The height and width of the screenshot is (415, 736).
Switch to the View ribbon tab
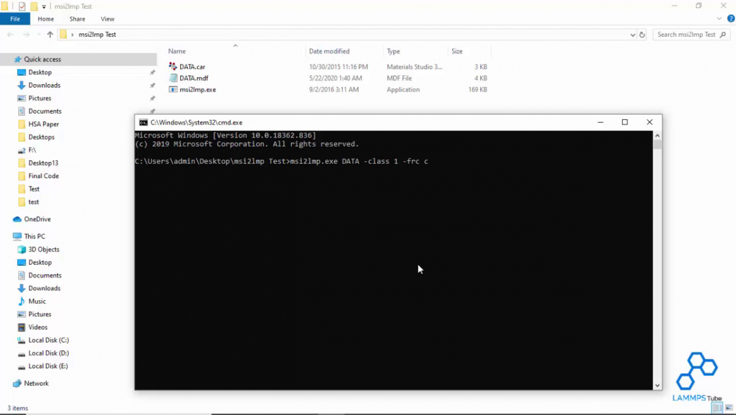point(107,19)
